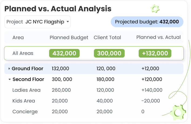Select the Kids Area row

94,101
